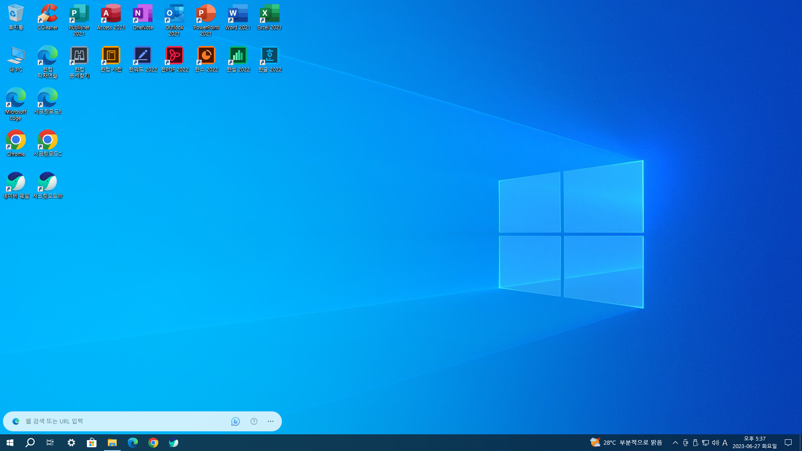Image resolution: width=802 pixels, height=451 pixels.
Task: Click the Bing chat button in search bar
Action: click(x=236, y=421)
